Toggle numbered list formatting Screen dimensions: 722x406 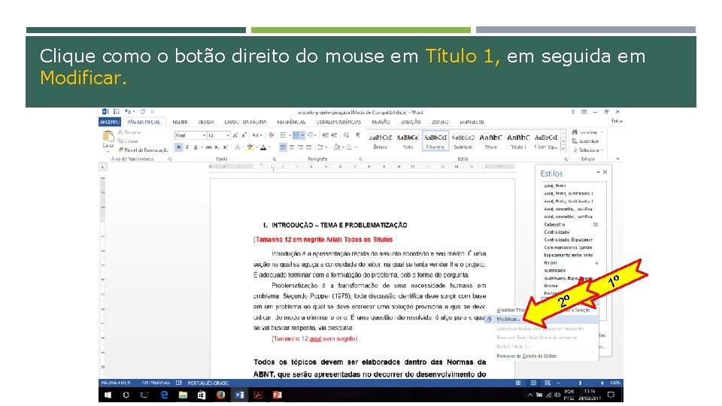tap(297, 135)
